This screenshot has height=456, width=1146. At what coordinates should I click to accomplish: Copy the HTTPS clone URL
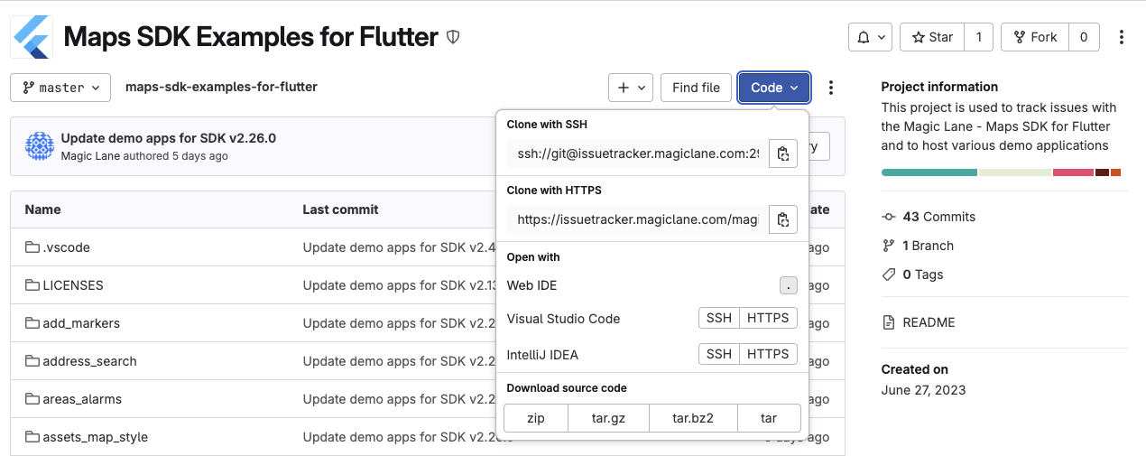click(782, 219)
